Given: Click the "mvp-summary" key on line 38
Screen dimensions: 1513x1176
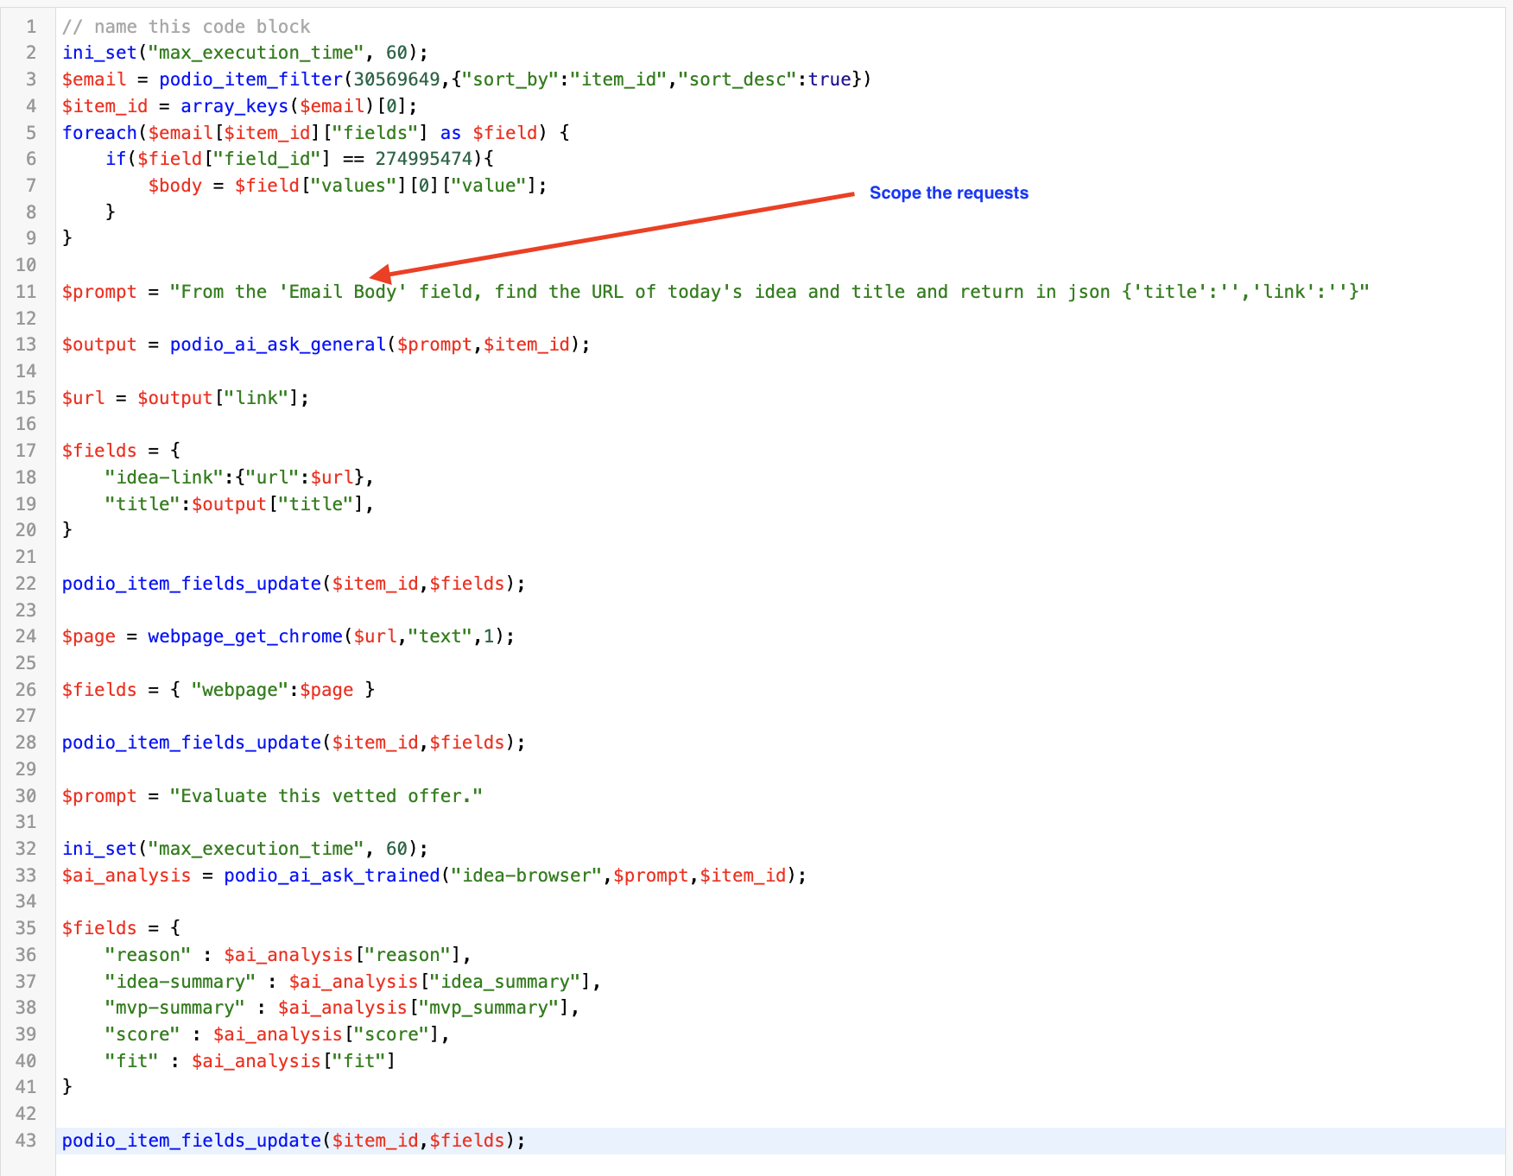Looking at the screenshot, I should coord(174,1008).
